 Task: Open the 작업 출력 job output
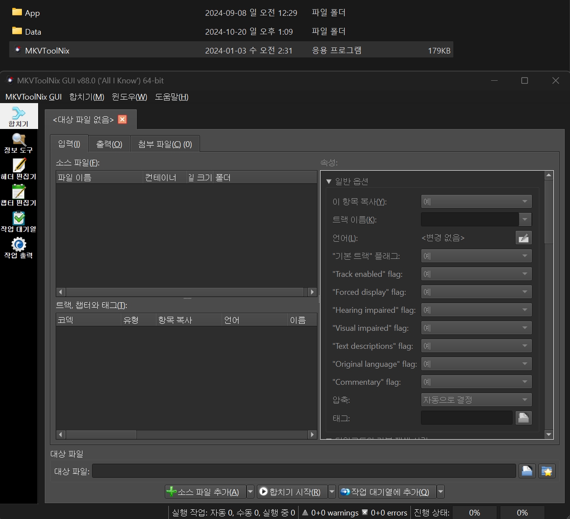[18, 248]
